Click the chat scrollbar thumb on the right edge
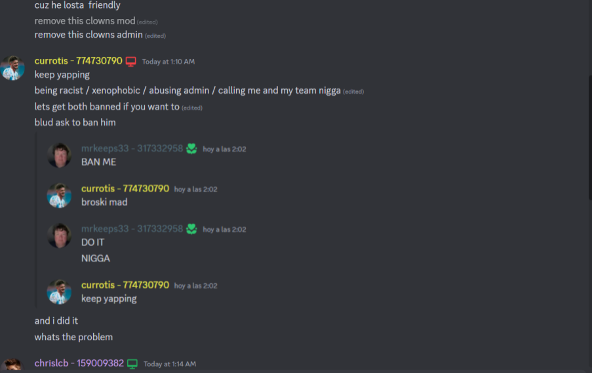The width and height of the screenshot is (592, 373). tap(590, 138)
